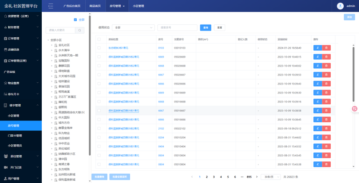Viewport: 359px width, 183px height.
Task: Click the red delete icon for room 2102
Action: [x=326, y=128]
